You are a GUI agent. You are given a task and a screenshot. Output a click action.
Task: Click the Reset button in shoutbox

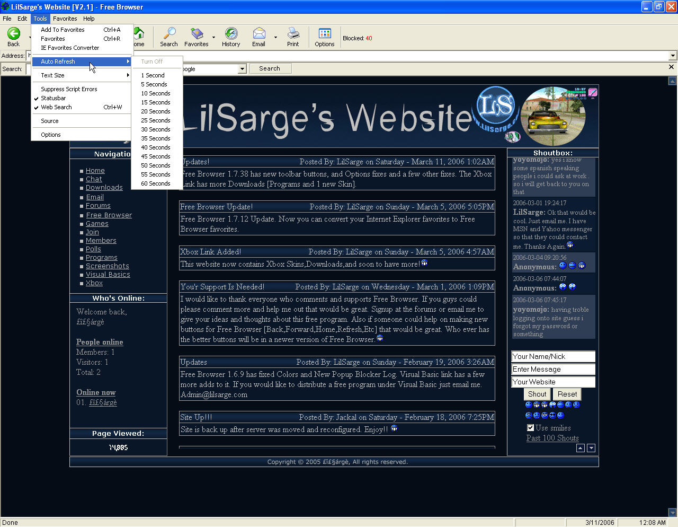point(567,394)
